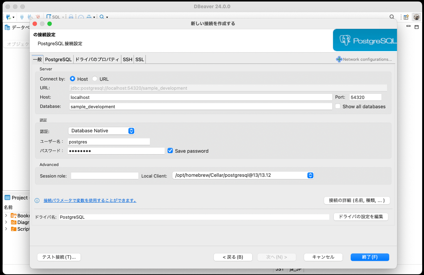Click the Bookmarks folder icon
The width and height of the screenshot is (424, 275).
[x=14, y=216]
